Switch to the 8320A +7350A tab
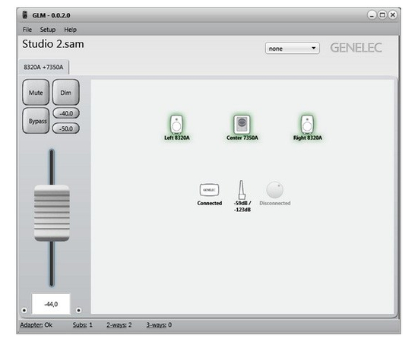This screenshot has width=418, height=342. (x=43, y=67)
